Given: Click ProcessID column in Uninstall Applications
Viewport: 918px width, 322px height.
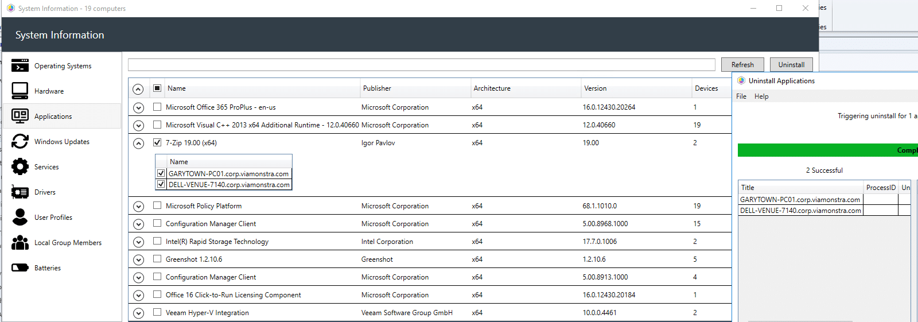Looking at the screenshot, I should click(x=881, y=188).
